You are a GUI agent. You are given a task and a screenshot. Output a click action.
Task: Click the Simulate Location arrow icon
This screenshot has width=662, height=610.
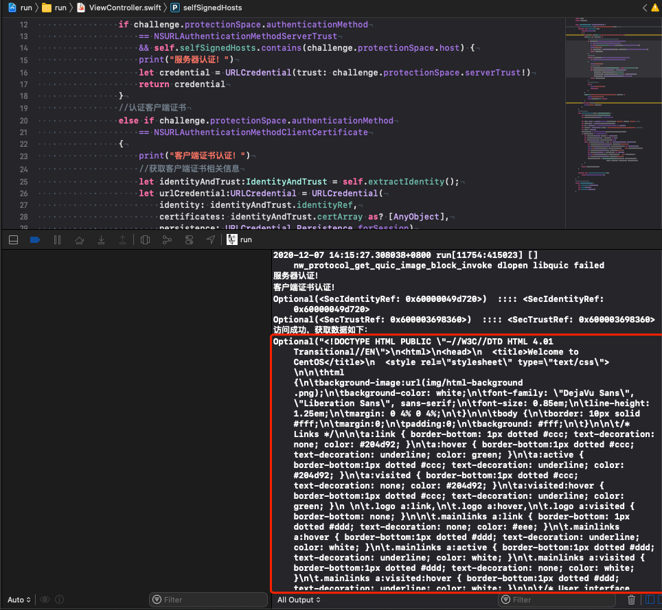pos(210,239)
